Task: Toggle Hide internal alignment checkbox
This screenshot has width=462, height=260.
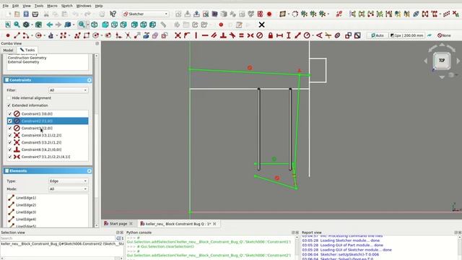Action: (x=9, y=98)
